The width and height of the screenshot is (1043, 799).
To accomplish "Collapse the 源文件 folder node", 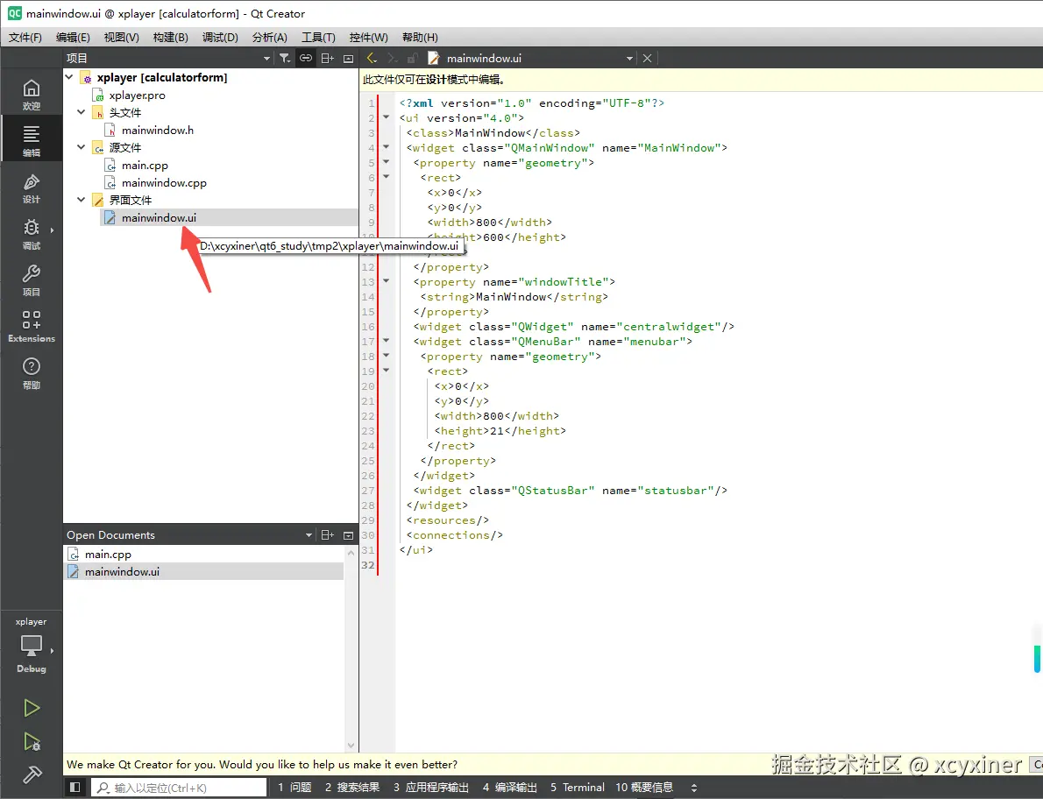I will [82, 147].
